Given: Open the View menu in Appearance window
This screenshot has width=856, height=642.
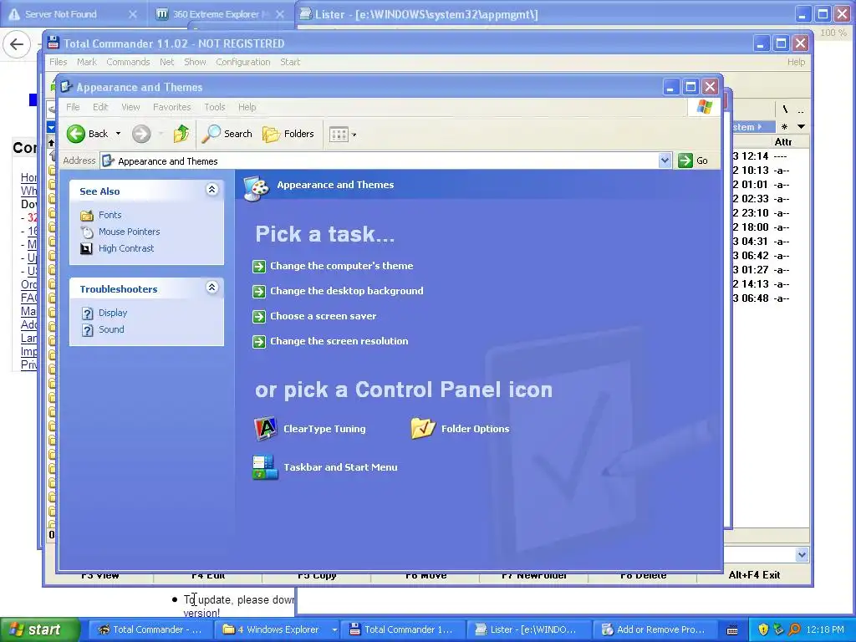Looking at the screenshot, I should 130,107.
